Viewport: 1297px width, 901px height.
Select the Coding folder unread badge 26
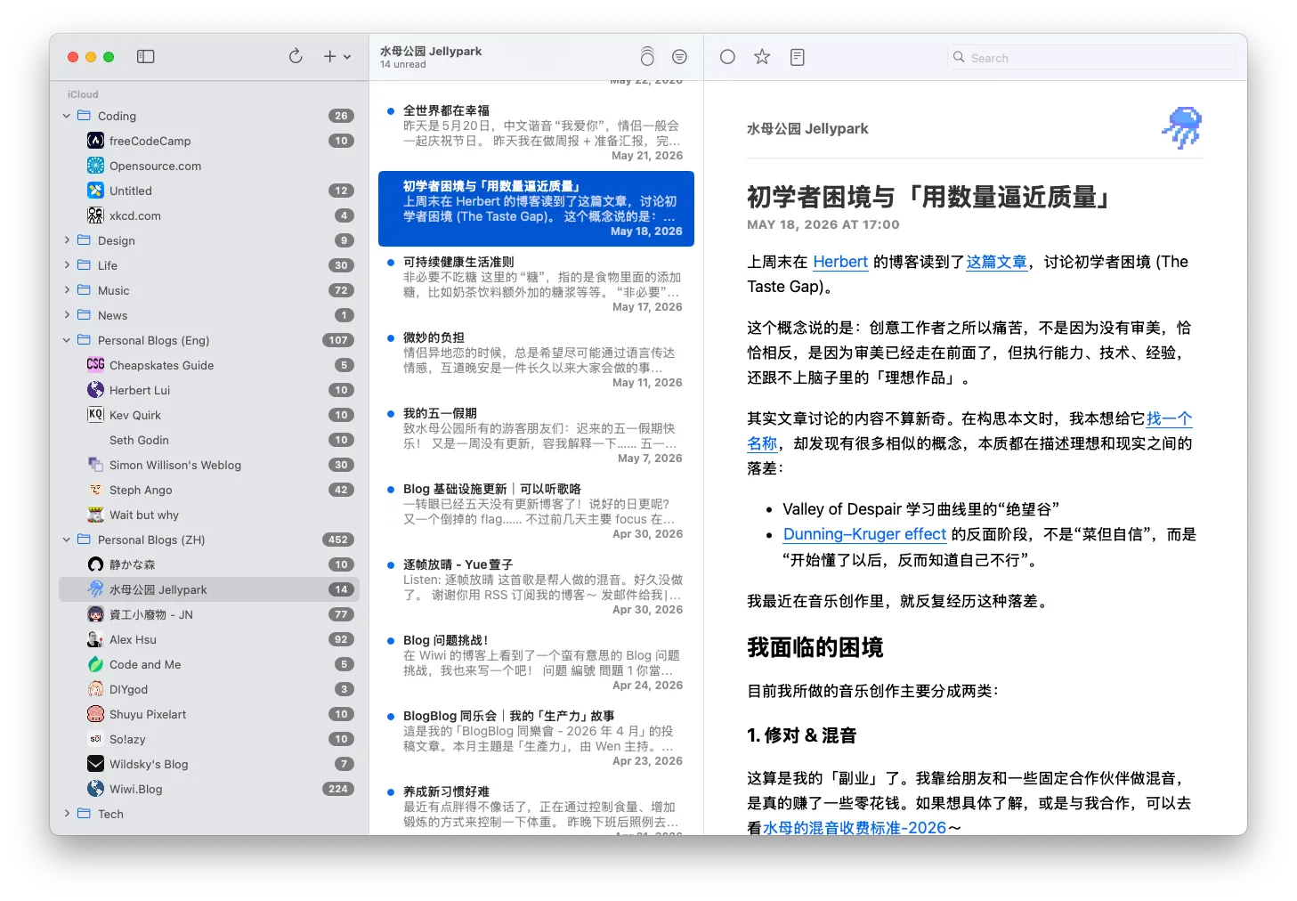tap(341, 116)
